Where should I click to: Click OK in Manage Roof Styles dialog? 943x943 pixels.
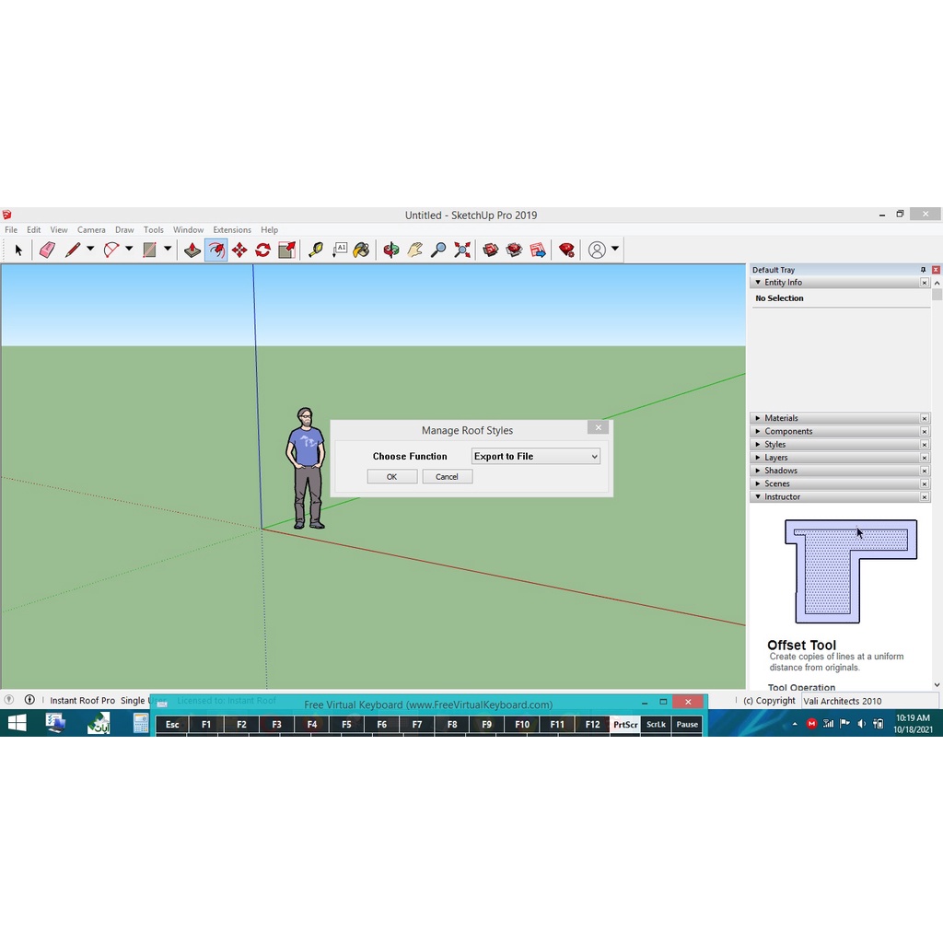[391, 476]
